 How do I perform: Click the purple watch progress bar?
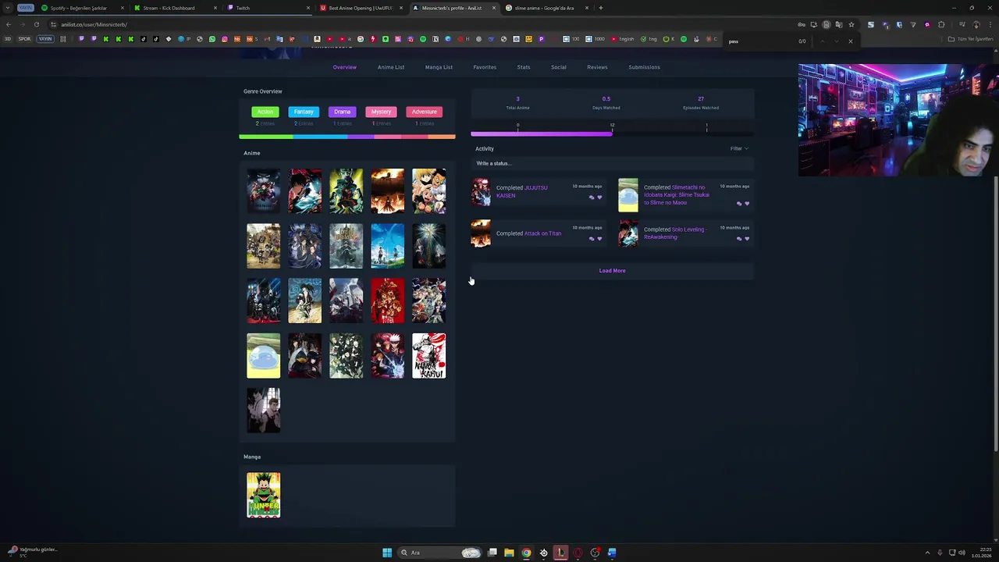pyautogui.click(x=542, y=134)
